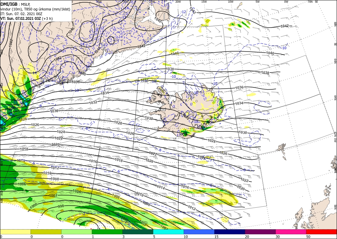Select the dark green 3–5 mm legend swatch
337x239 pixels.
[x=138, y=232]
